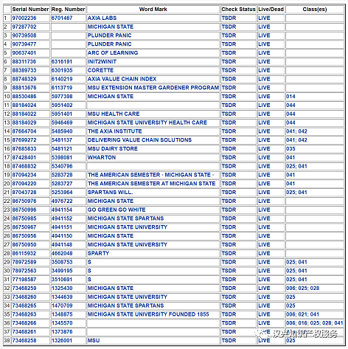Open the ARC OF LEARNING word mark

pos(113,52)
